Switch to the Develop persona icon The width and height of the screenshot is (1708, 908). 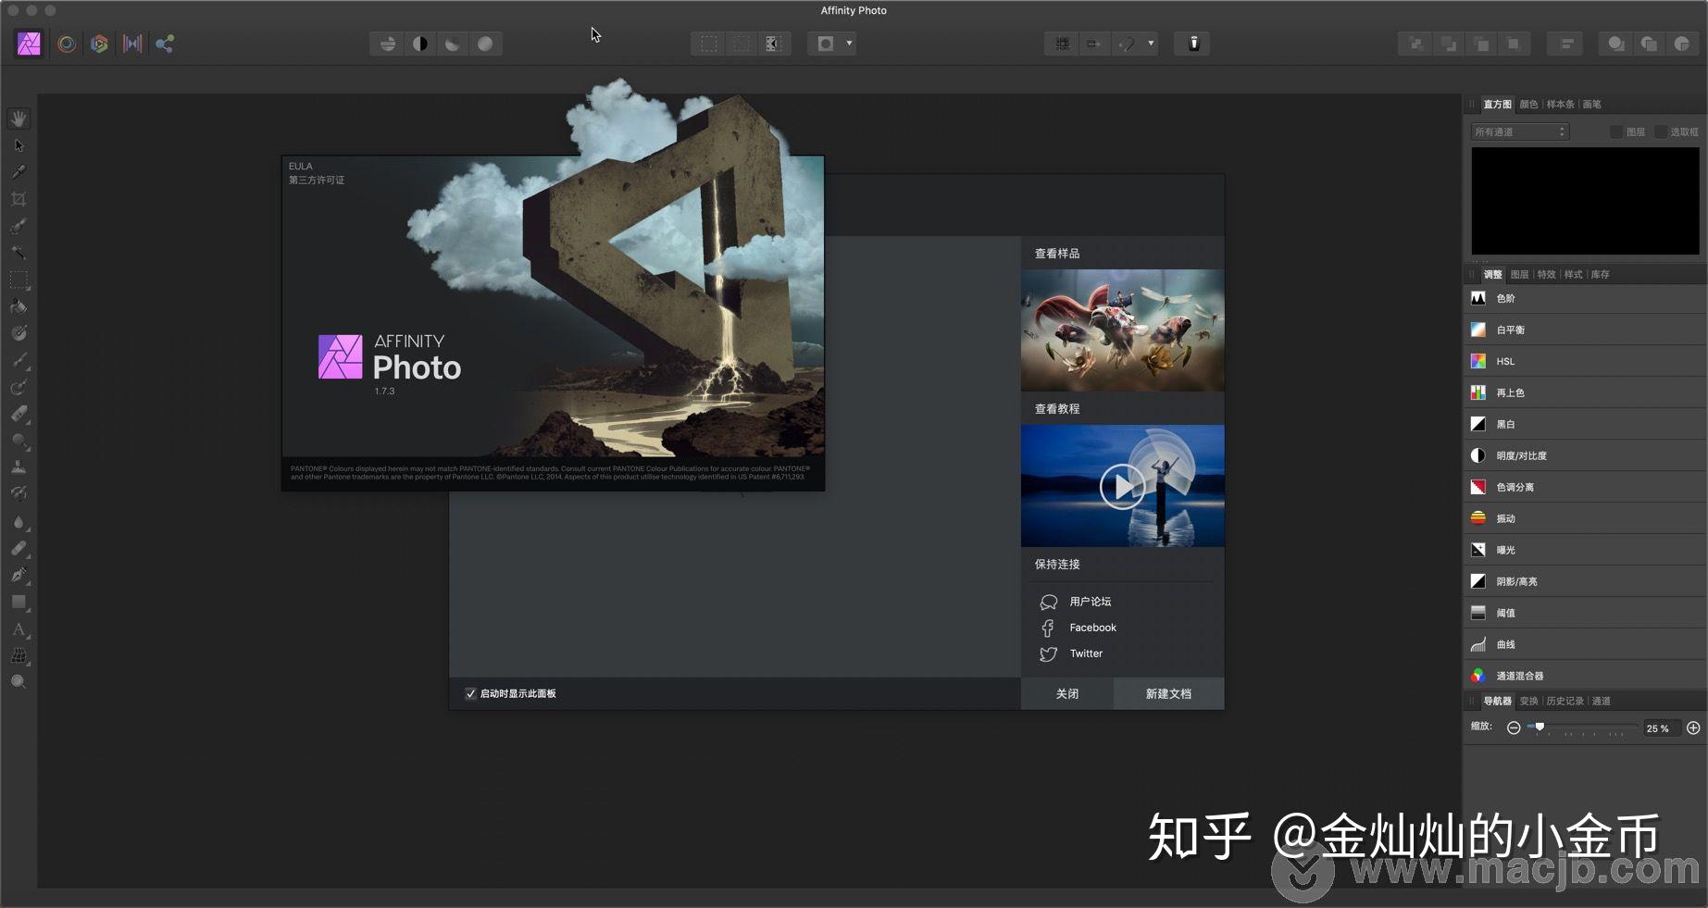99,44
